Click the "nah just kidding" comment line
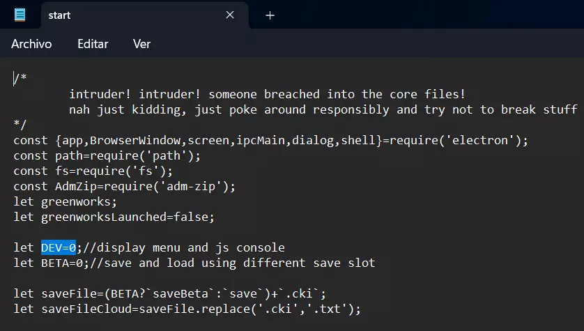Screen dimensions: 584x331 click(323, 109)
